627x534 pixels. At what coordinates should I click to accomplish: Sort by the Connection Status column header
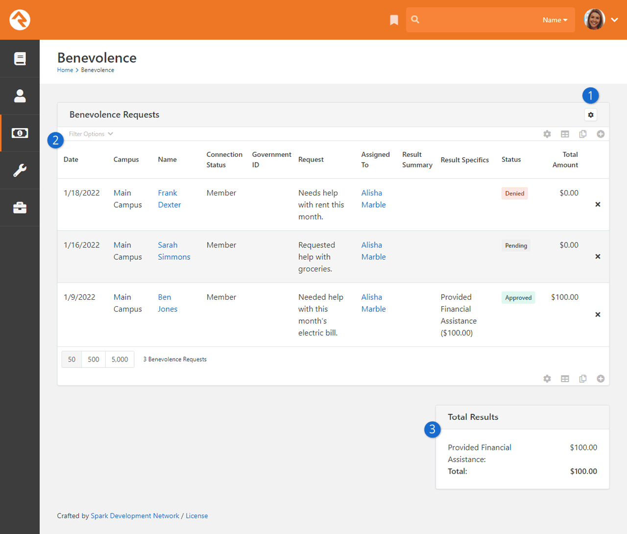coord(224,160)
